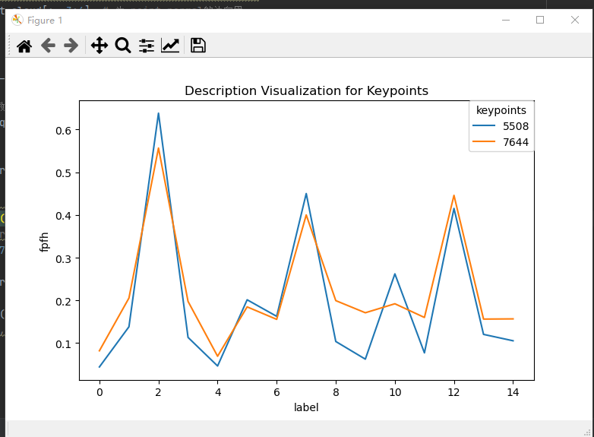Click the plot title 'Description Visualization for Keypoints'
The image size is (594, 437).
306,91
